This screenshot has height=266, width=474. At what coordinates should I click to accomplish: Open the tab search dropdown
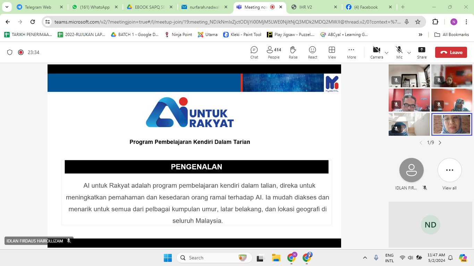(7, 7)
